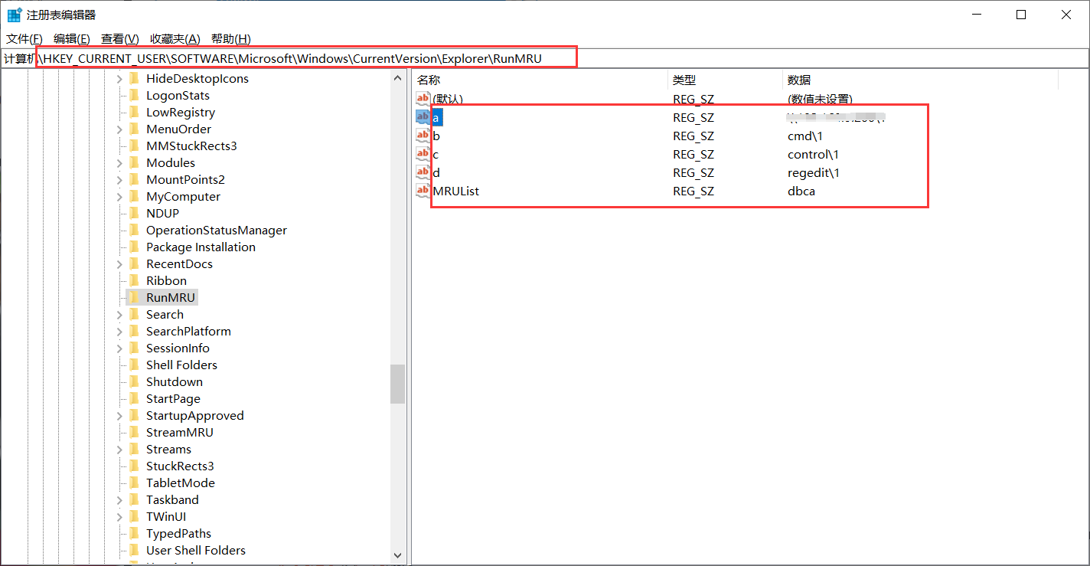Open the Edit menu (编辑)
Image resolution: width=1090 pixels, height=566 pixels.
[x=72, y=39]
